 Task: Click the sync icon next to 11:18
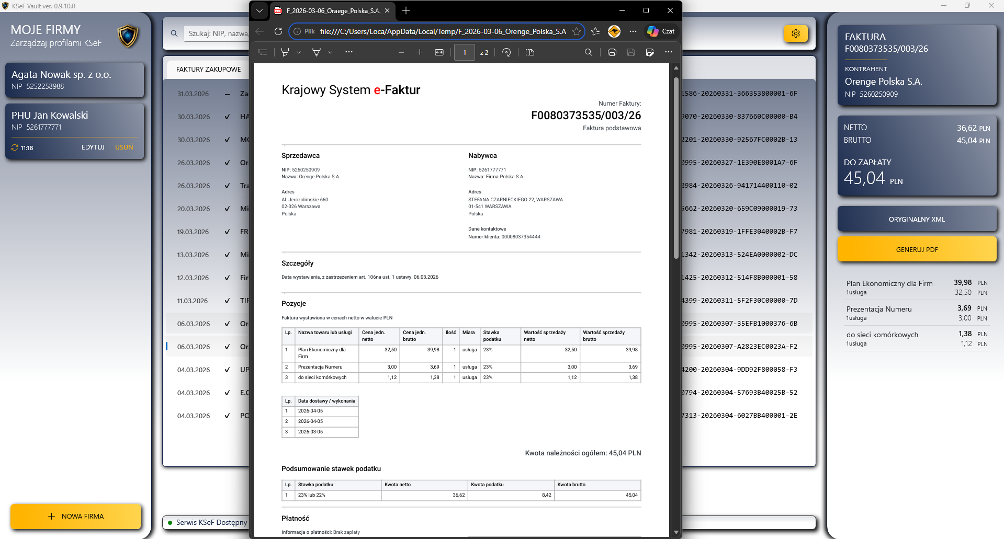click(15, 148)
